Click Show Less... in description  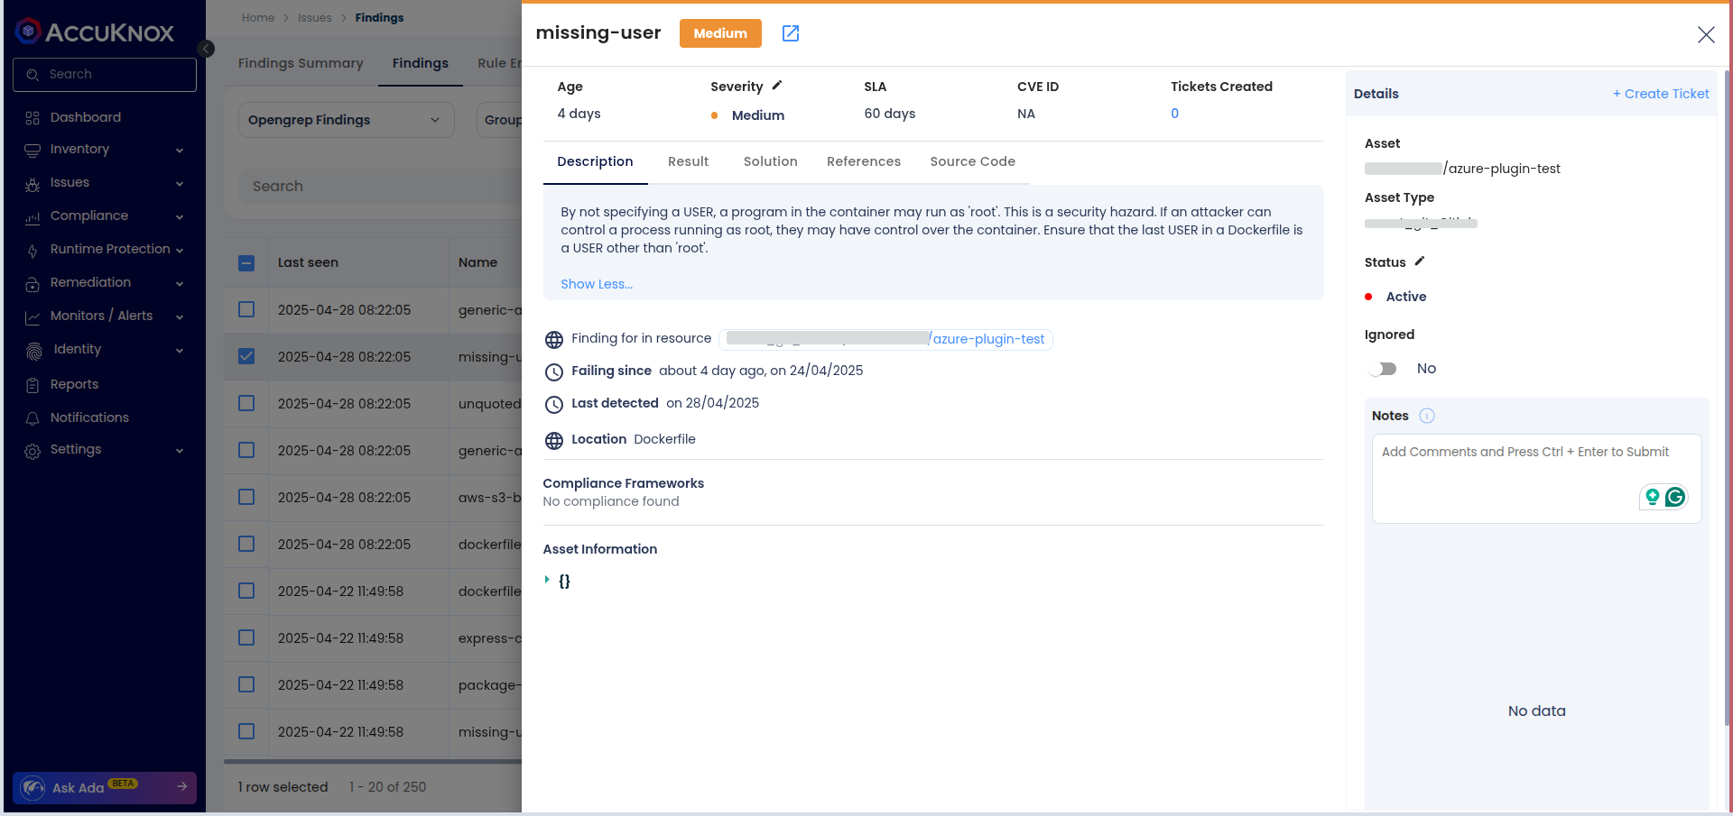597,284
